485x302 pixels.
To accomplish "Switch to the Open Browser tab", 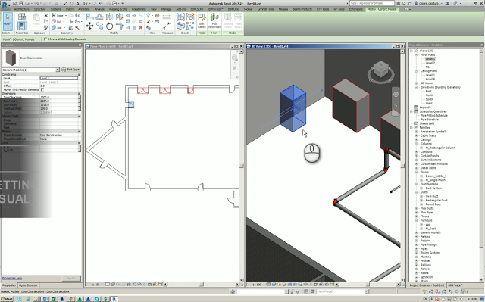I will pos(28,285).
